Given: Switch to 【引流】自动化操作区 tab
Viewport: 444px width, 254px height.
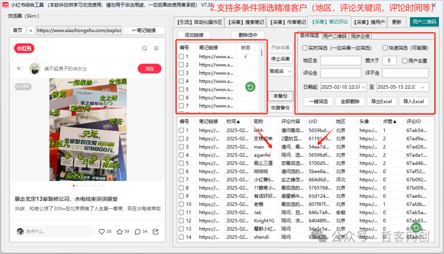Looking at the screenshot, I should pyautogui.click(x=199, y=22).
